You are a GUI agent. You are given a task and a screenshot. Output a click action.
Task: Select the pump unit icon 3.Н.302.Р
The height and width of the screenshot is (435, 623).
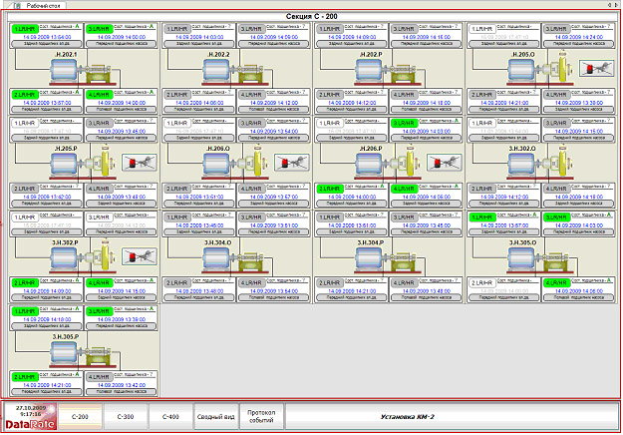84,256
